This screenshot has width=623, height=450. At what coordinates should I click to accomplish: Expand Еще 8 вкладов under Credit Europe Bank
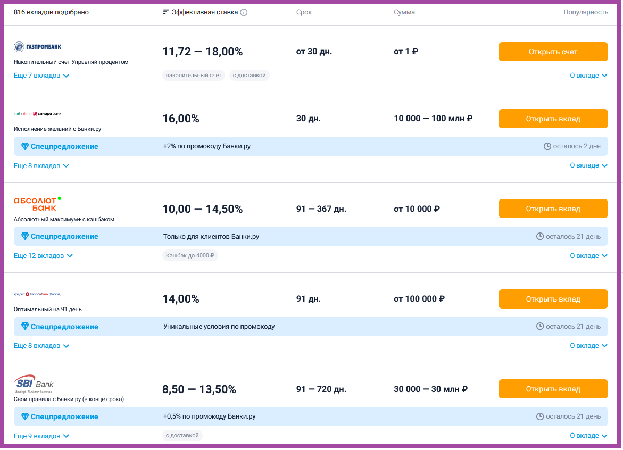(x=41, y=346)
